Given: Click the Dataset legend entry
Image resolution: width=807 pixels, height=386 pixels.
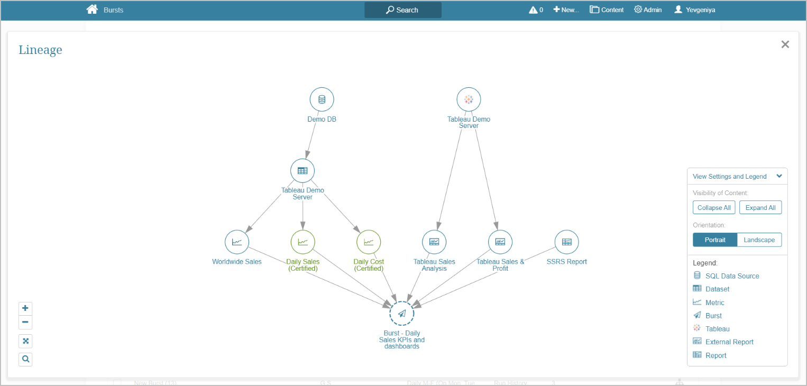Looking at the screenshot, I should point(711,289).
